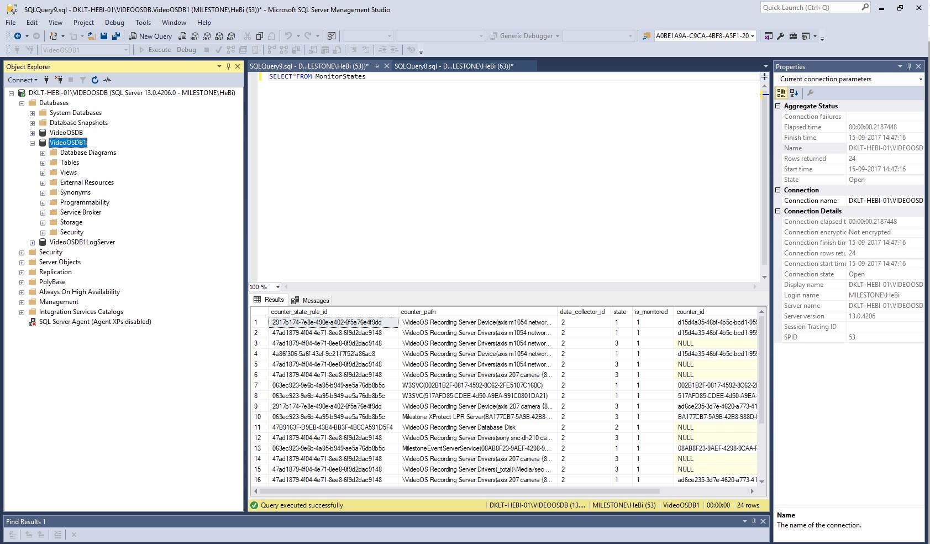Open the open-documents list dropdown arrow

(x=765, y=66)
